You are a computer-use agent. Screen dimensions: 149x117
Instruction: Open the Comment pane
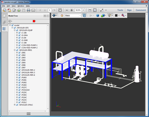(141, 10)
